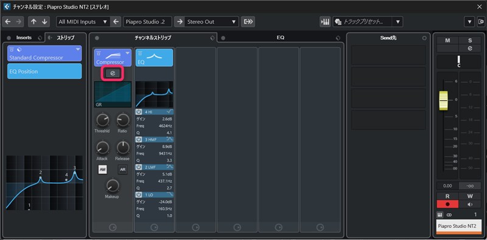The width and height of the screenshot is (487, 240).
Task: Move to channel above with up arrow
Action: [x=33, y=22]
